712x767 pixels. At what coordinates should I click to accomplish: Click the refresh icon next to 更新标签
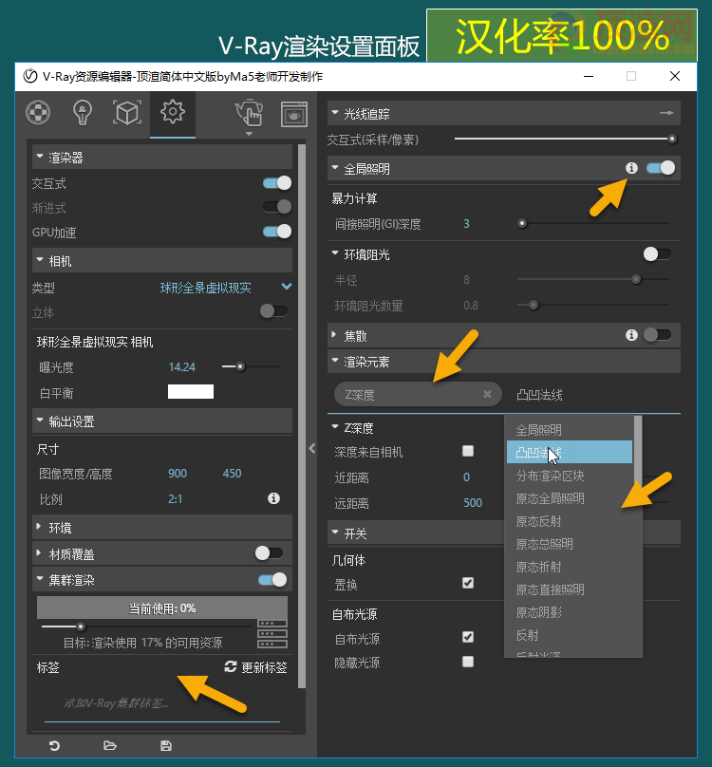click(231, 666)
